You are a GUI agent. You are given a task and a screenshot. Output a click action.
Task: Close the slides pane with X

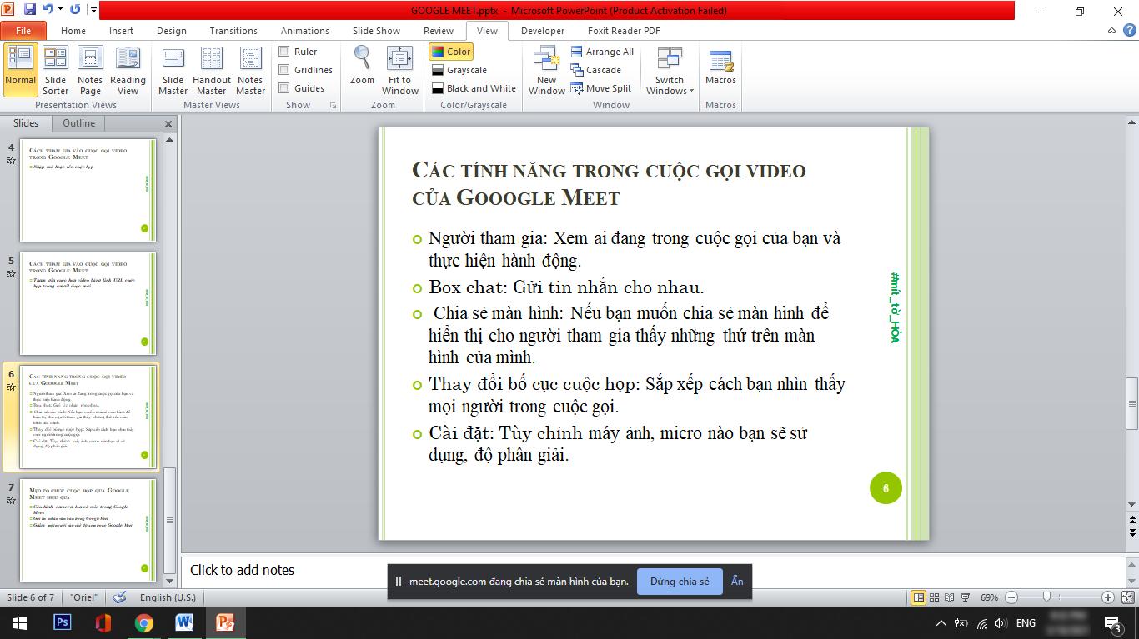click(168, 124)
